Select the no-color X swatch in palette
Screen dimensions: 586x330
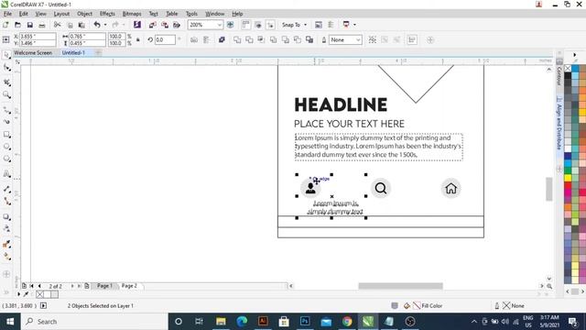click(x=568, y=68)
